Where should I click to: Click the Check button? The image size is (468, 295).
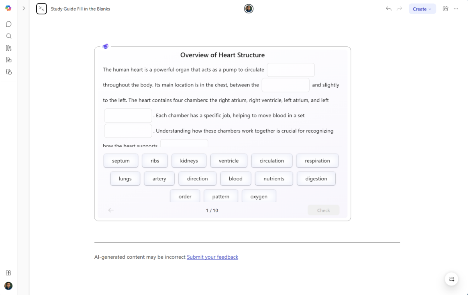point(323,210)
